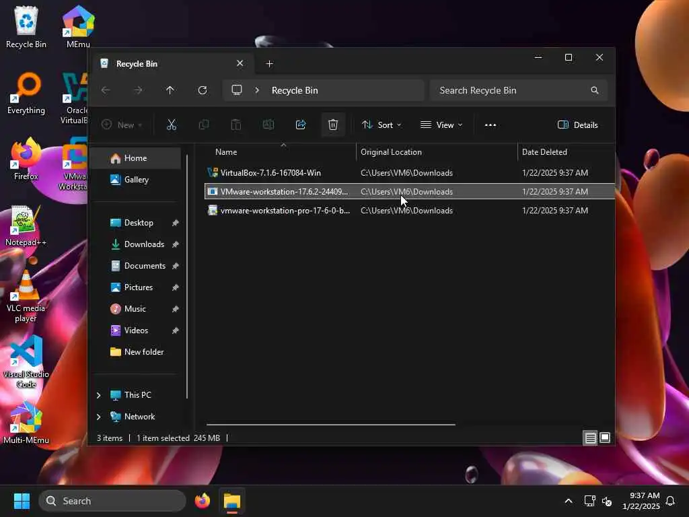
Task: Open Downloads in the navigation pane
Action: tap(137, 244)
